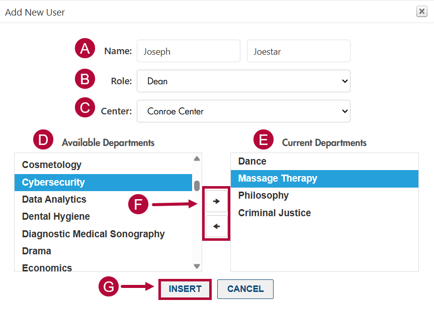Click the last name field with Joestar
This screenshot has height=309, width=434.
(x=298, y=51)
